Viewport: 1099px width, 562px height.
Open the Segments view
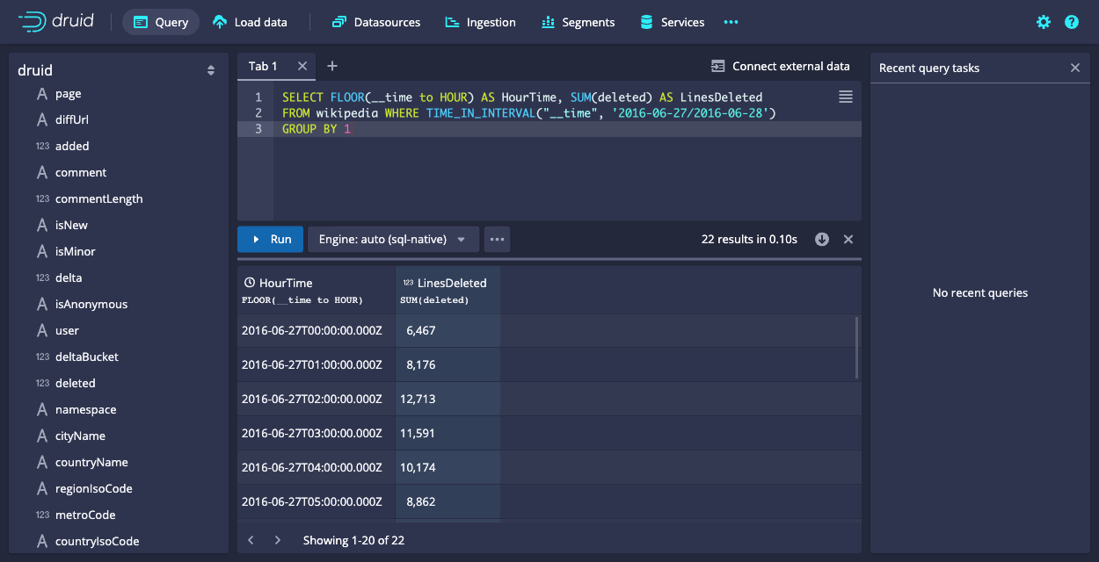578,22
